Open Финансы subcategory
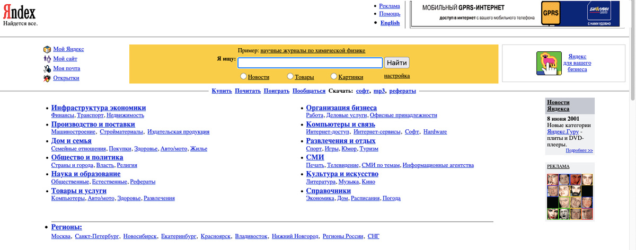The height and width of the screenshot is (250, 636). [63, 115]
